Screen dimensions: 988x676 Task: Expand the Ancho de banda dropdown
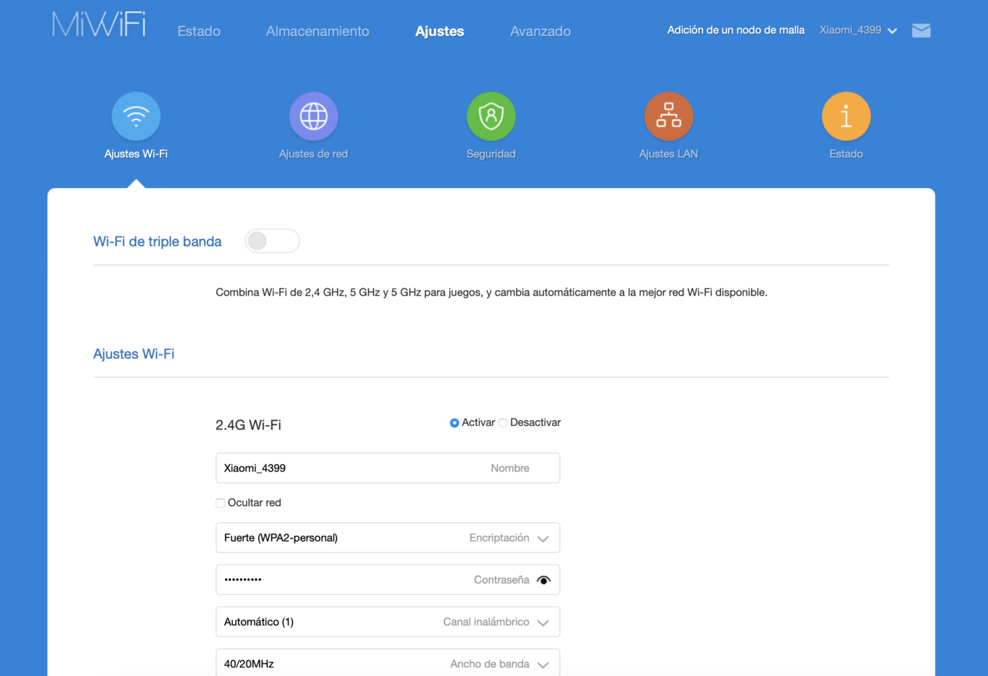point(542,664)
